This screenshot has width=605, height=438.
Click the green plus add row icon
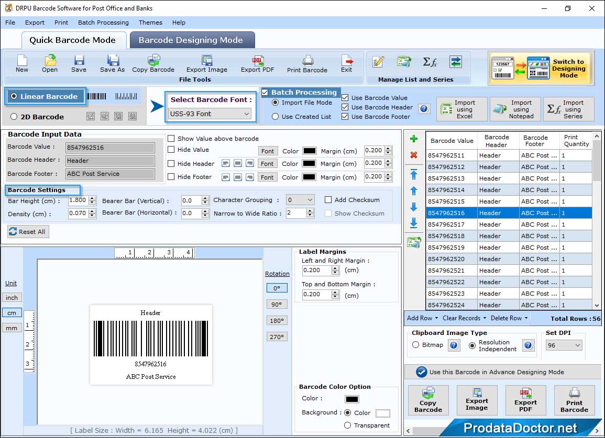coord(414,139)
